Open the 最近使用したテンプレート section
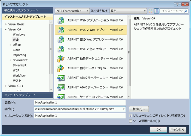Screen dimensions: 191x136 tap(27, 10)
